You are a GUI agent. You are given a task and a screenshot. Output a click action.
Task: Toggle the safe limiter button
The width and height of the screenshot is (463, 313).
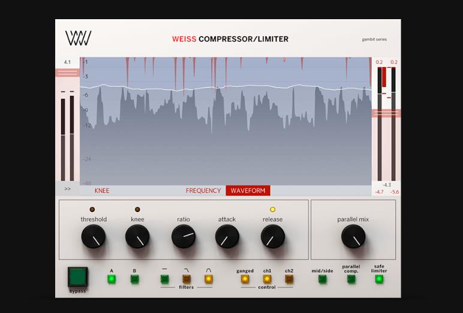coord(379,279)
